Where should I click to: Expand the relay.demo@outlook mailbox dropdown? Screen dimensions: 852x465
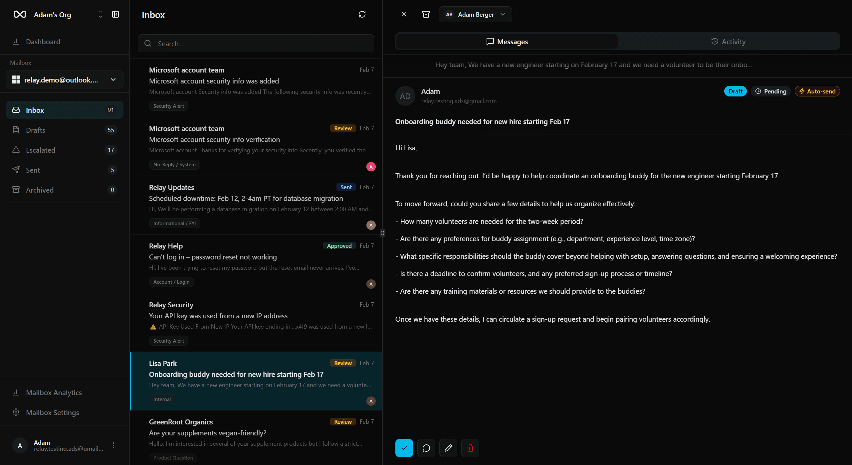tap(113, 79)
